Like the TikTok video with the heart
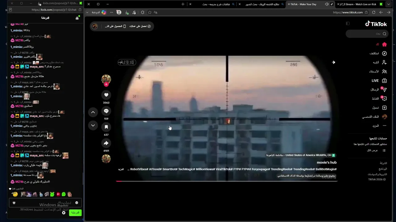This screenshot has height=222, width=396. 106,95
